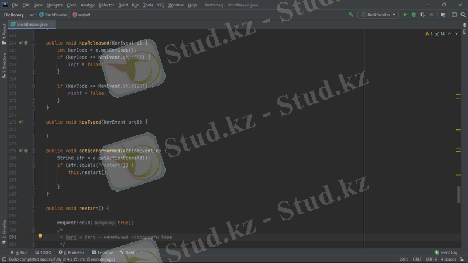Click the toolbar icon left of Search Everywhere
This screenshot has height=263, width=468.
[x=454, y=15]
